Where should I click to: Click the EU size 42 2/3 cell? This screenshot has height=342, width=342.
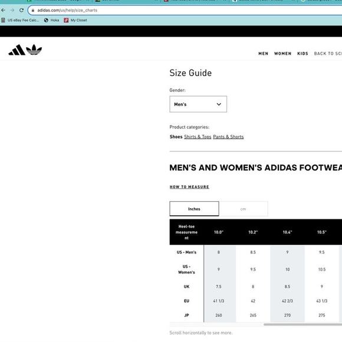point(288,301)
